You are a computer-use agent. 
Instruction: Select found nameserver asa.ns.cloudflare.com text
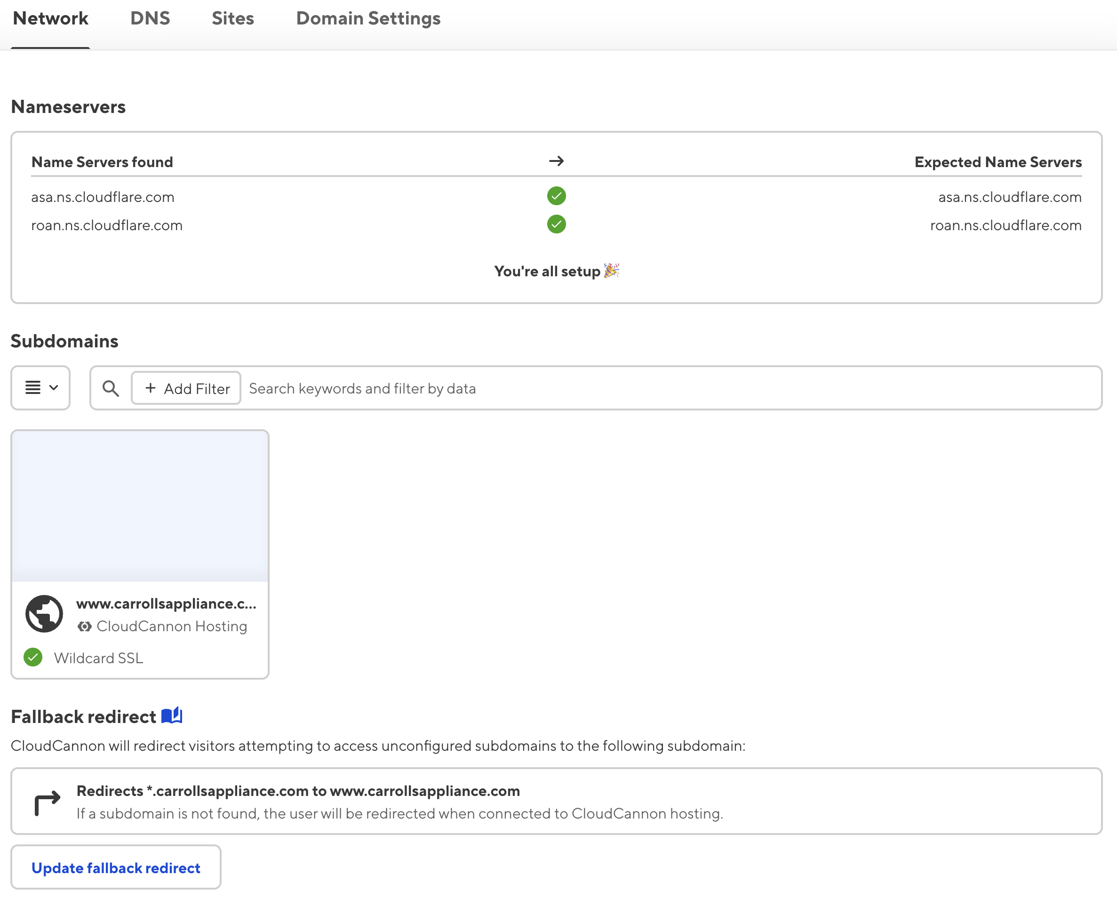coord(103,197)
